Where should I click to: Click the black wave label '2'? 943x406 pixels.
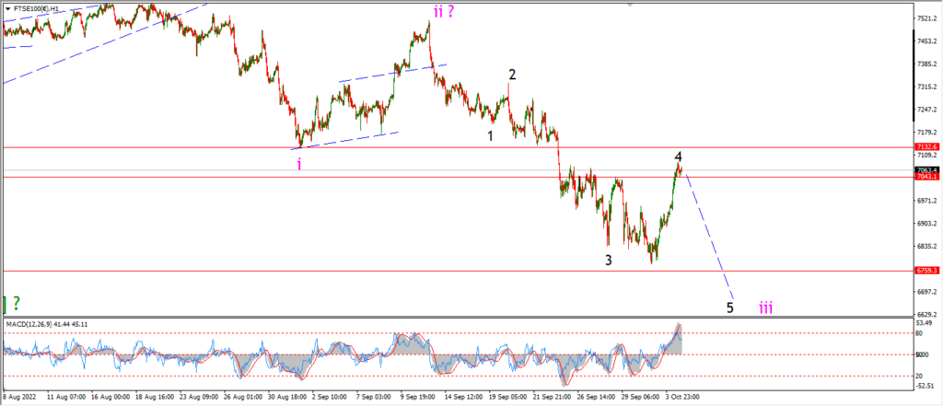[x=512, y=75]
